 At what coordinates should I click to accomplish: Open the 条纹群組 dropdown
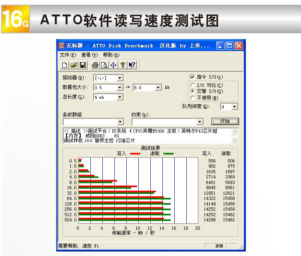tap(120, 122)
